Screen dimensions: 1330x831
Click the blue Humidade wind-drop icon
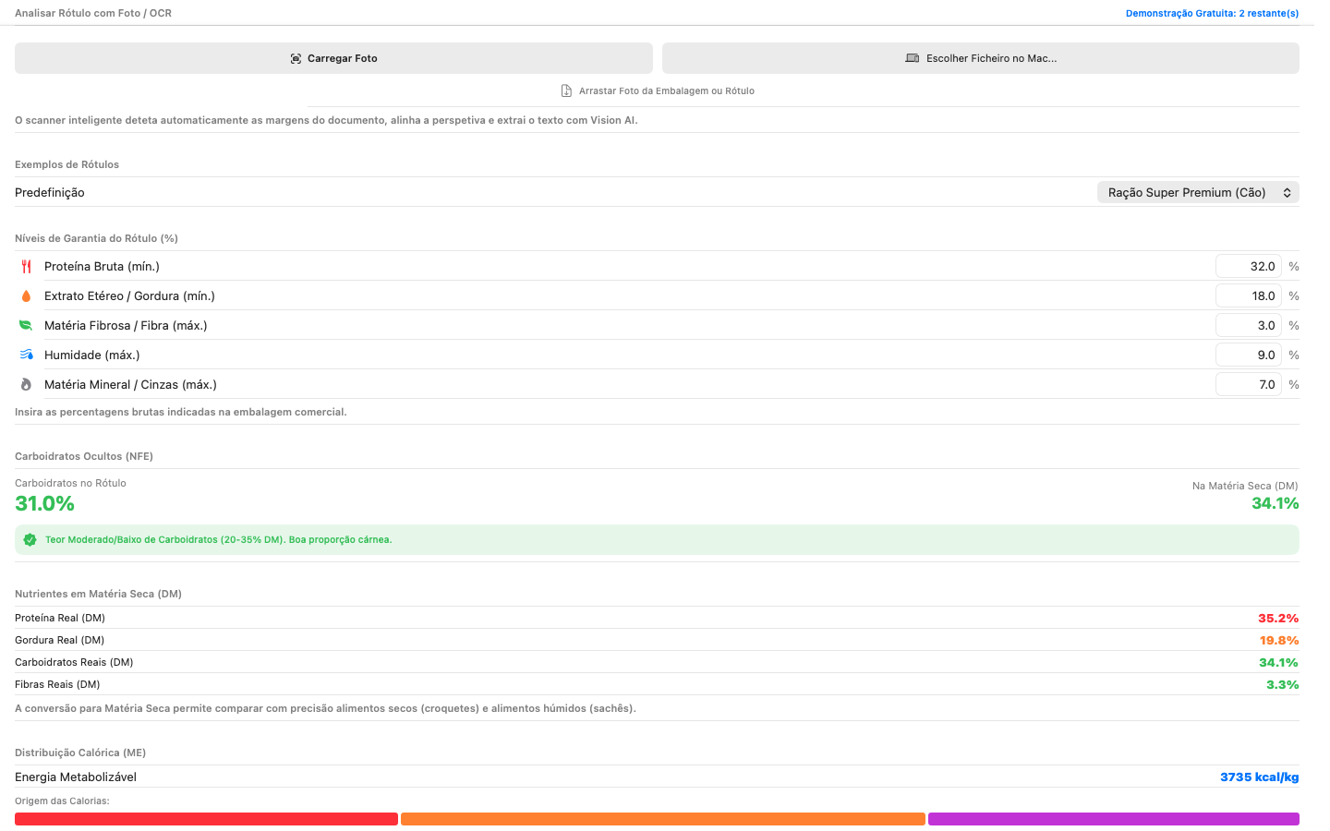click(26, 355)
